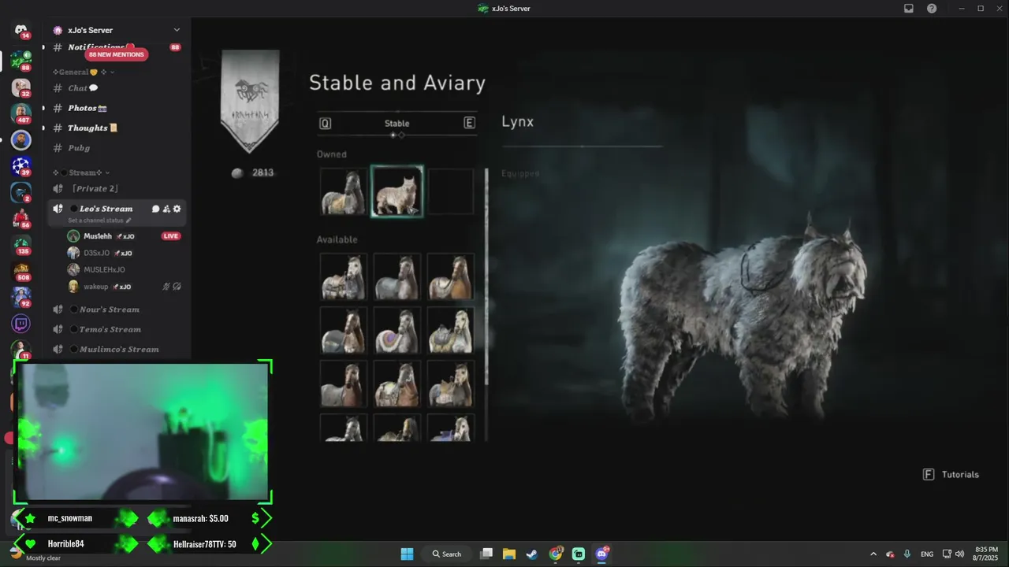The image size is (1009, 567).
Task: Select owned horse thumbnail beside Lynx
Action: click(x=343, y=191)
